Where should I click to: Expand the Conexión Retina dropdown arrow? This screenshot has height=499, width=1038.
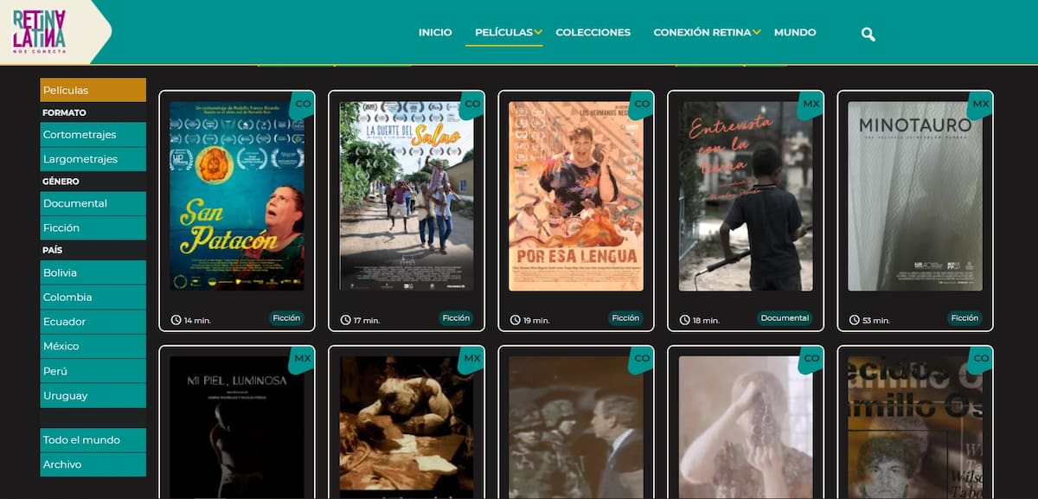pyautogui.click(x=756, y=33)
